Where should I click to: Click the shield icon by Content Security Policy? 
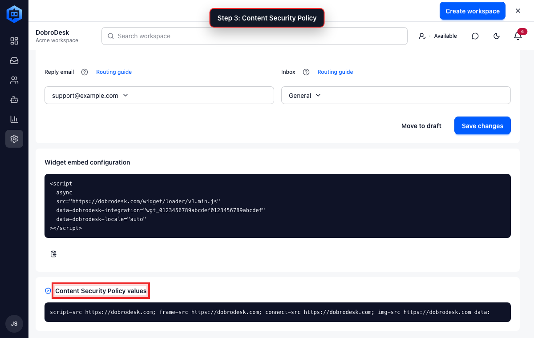click(48, 291)
